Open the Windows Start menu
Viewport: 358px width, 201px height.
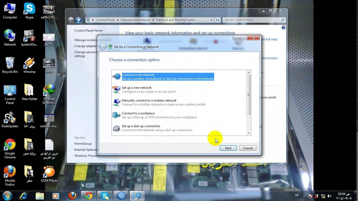pyautogui.click(x=7, y=195)
